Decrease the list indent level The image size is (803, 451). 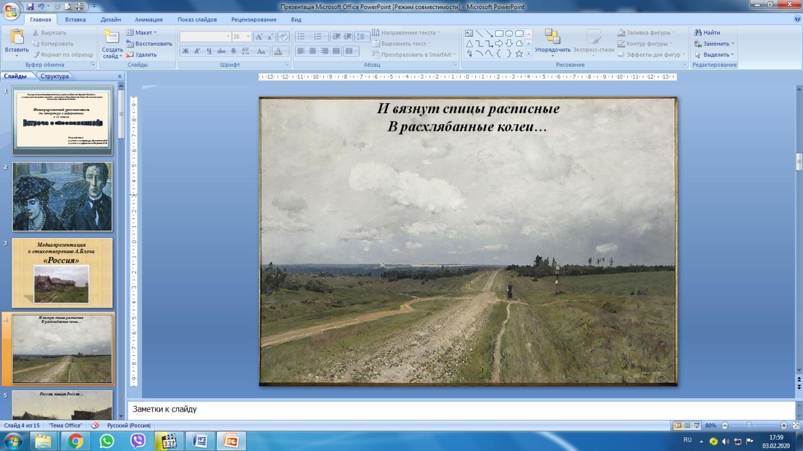(336, 36)
